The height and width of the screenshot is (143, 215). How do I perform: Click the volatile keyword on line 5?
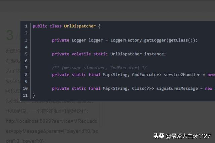coord(81,54)
